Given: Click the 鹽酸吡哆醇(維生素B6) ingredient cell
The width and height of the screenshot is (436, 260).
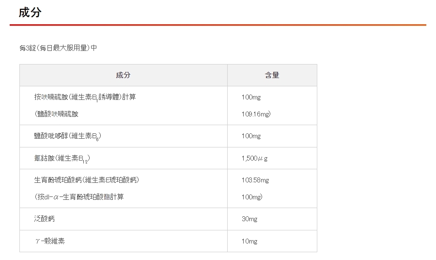Looking at the screenshot, I should 67,136.
